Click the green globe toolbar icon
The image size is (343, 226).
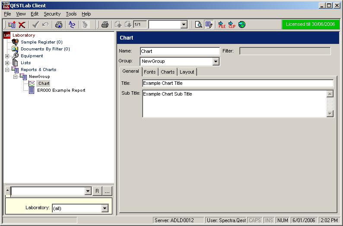pyautogui.click(x=242, y=25)
